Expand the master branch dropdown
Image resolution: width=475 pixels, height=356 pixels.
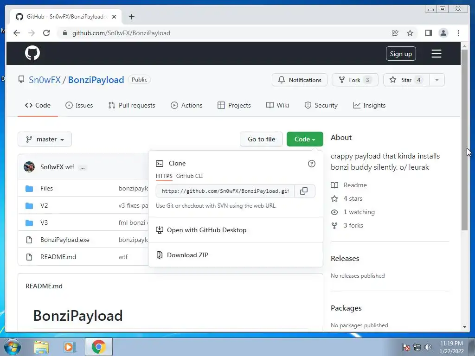pos(45,139)
